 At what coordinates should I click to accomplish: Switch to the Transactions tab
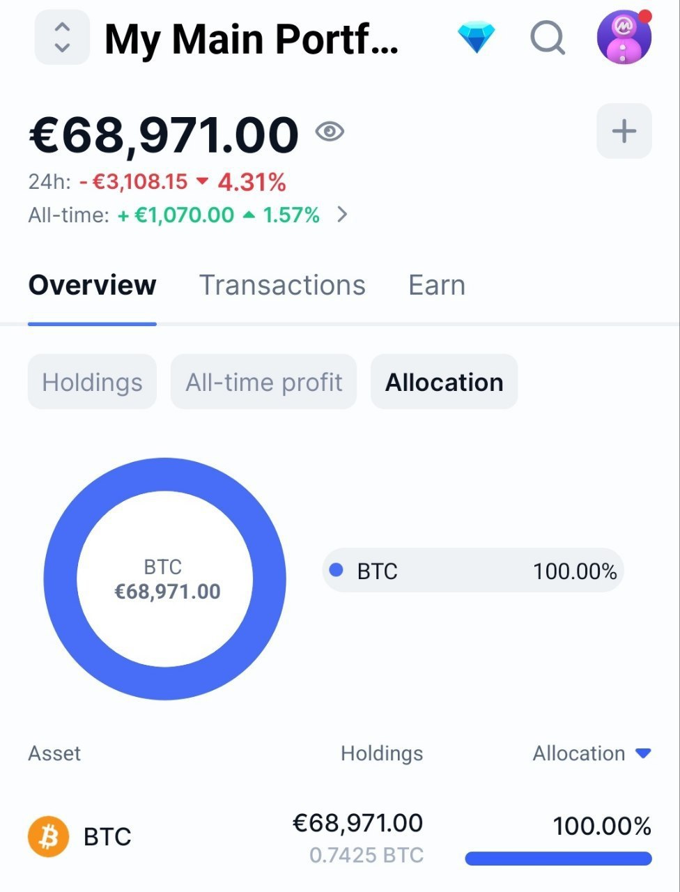[282, 285]
